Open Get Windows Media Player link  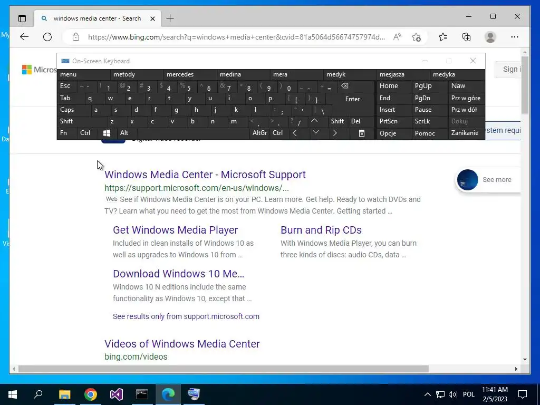pyautogui.click(x=175, y=230)
